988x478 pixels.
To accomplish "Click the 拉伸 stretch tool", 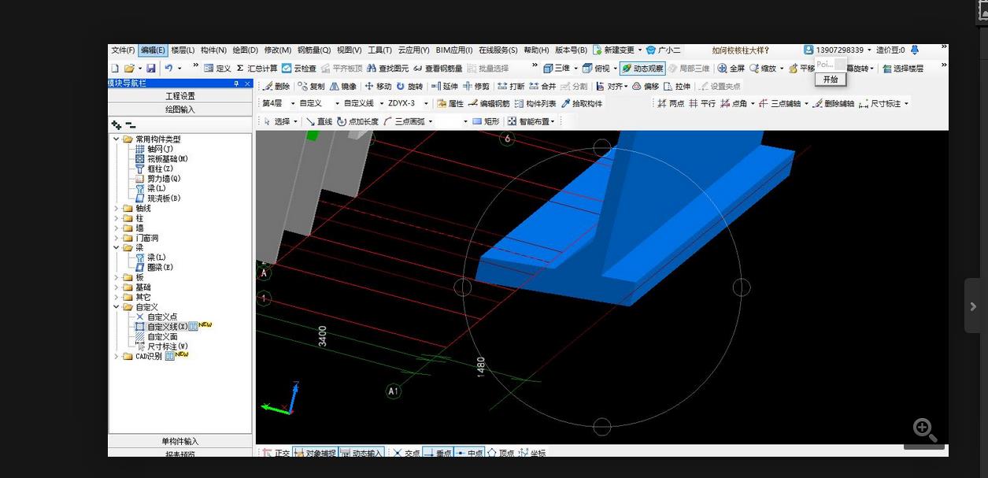I will point(677,86).
